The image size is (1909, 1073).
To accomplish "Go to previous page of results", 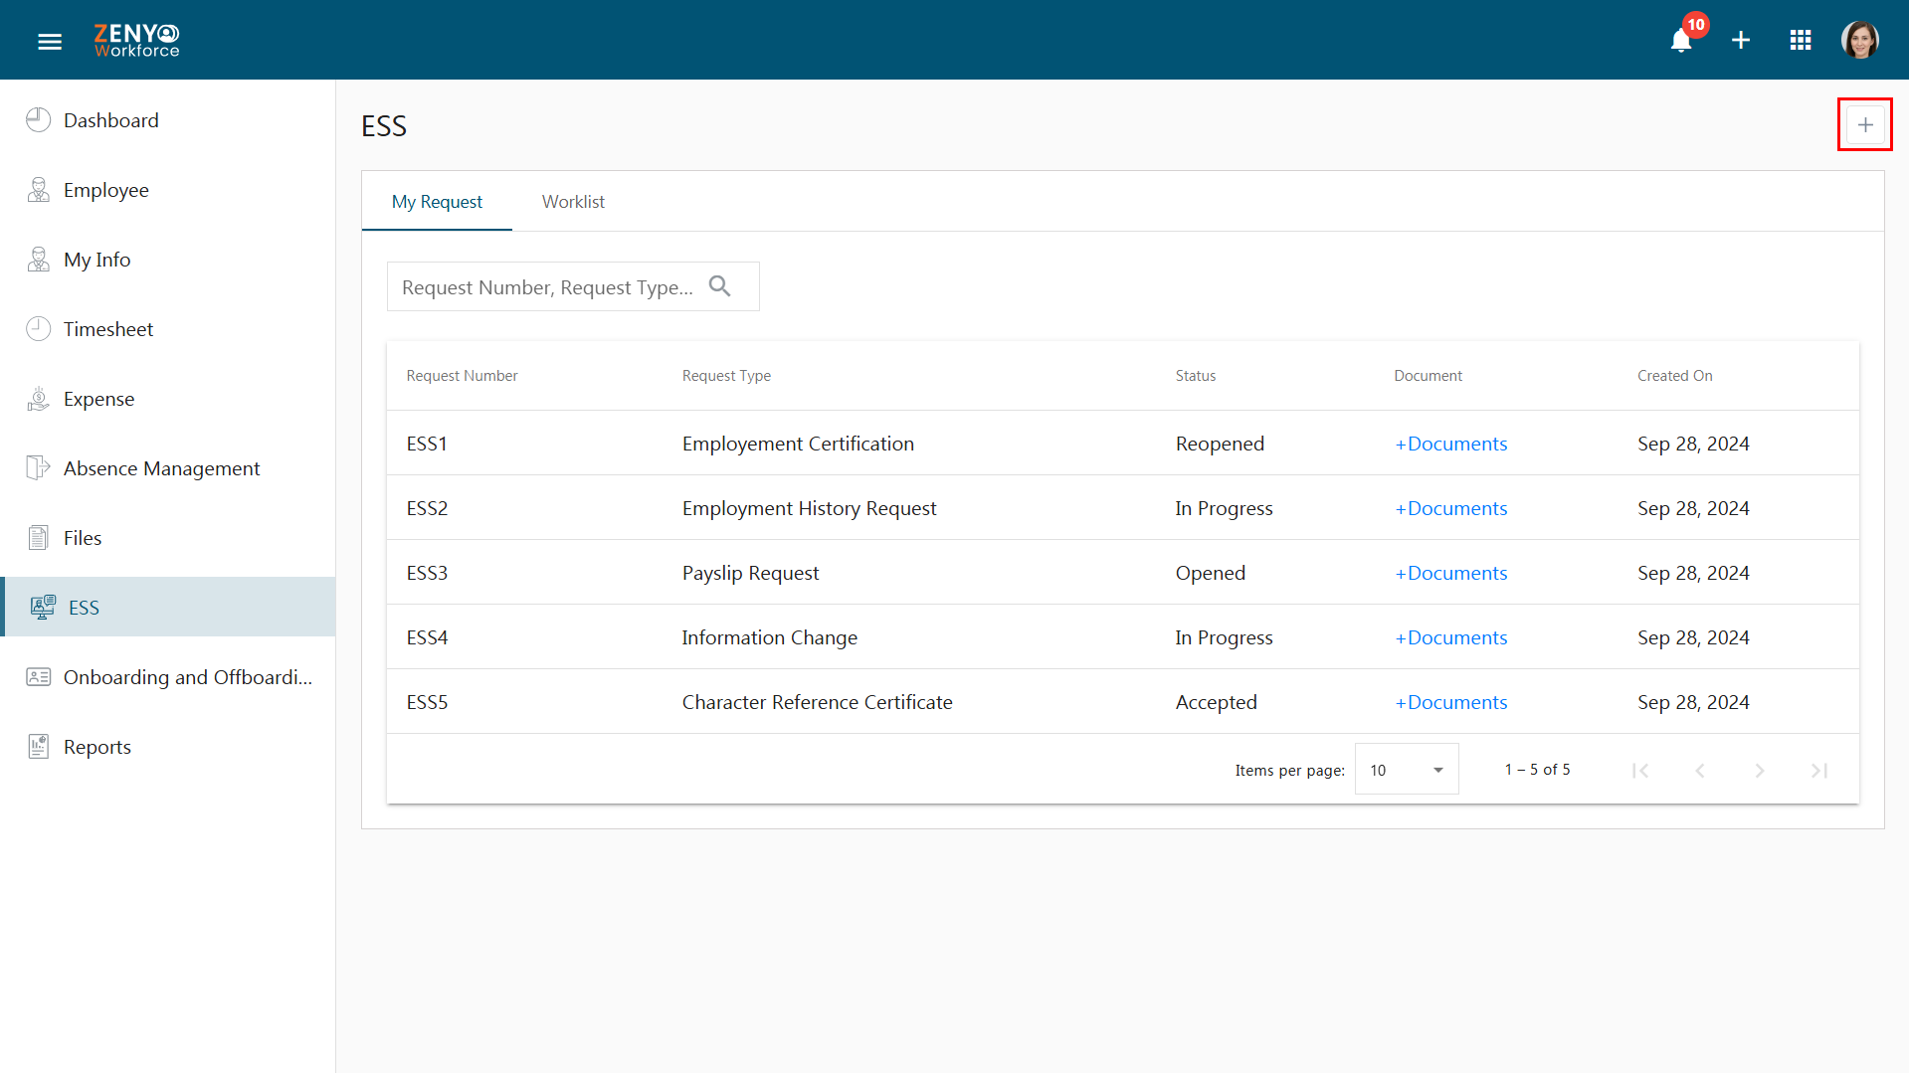I will (x=1700, y=771).
